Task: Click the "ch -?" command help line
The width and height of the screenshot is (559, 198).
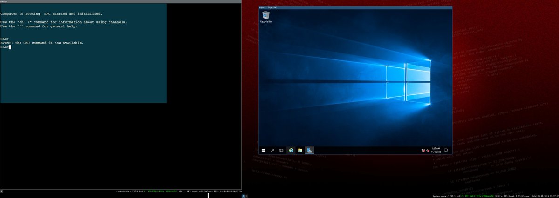Action: point(64,22)
